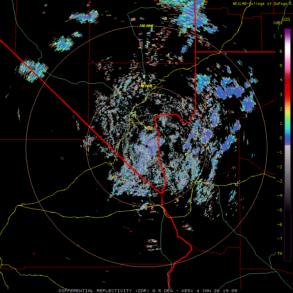Select the "-3" value on the color scale
Viewport: 293px width, 293px height.
point(280,181)
